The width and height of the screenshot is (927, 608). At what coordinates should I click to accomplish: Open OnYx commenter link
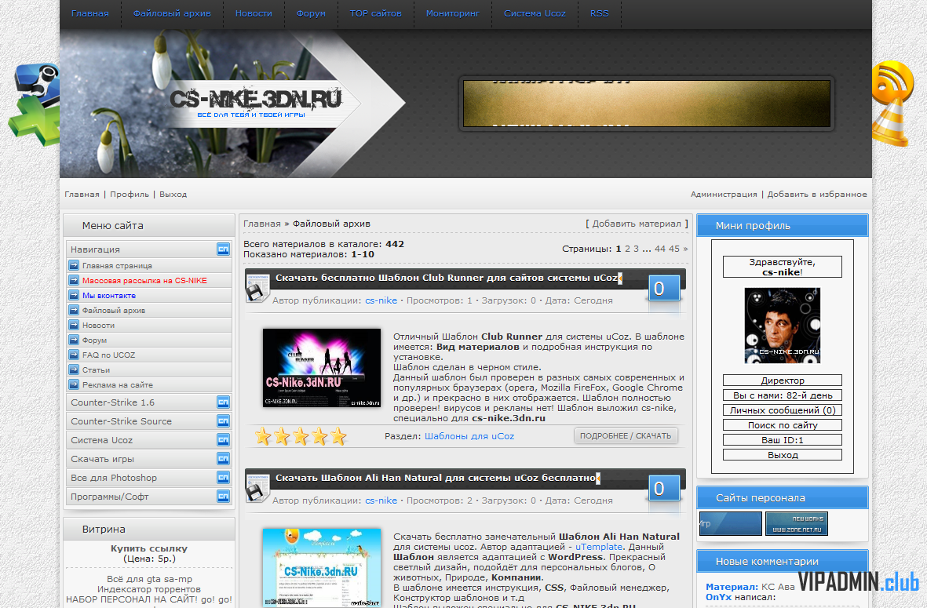[x=718, y=597]
